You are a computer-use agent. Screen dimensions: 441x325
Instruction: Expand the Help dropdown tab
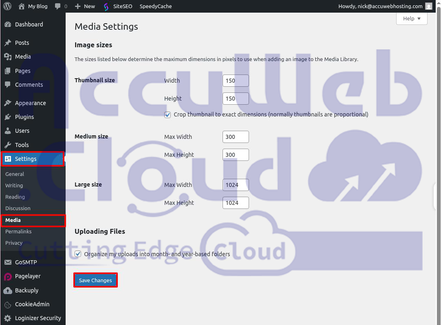point(412,18)
